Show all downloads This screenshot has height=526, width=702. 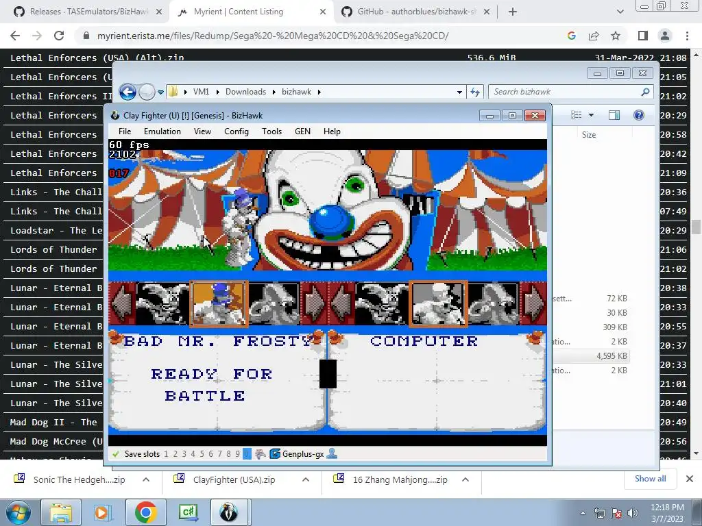650,479
